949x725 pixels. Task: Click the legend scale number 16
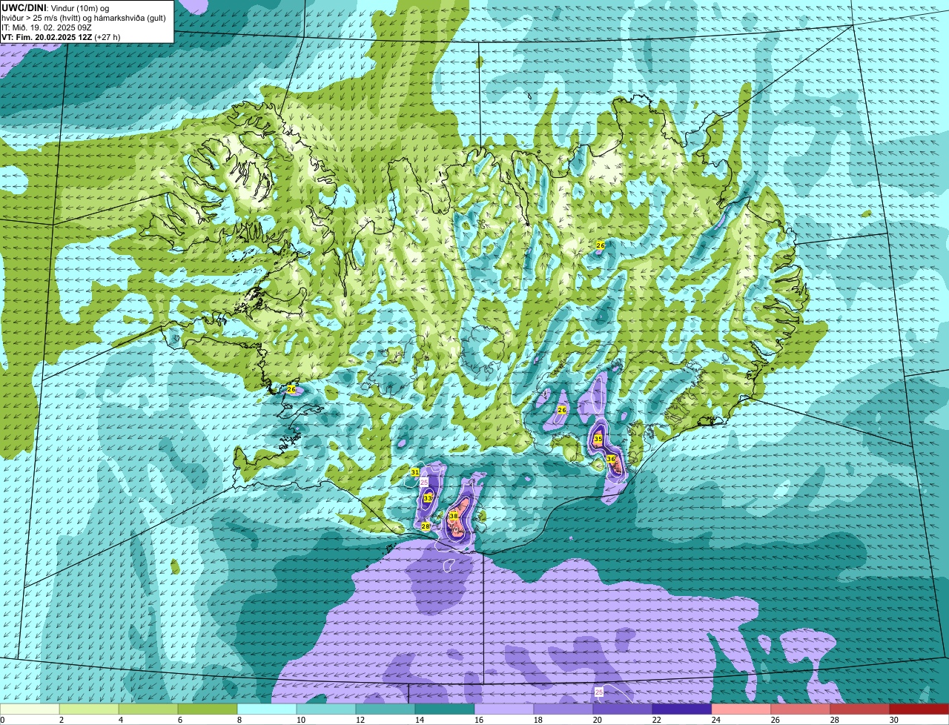tap(479, 720)
